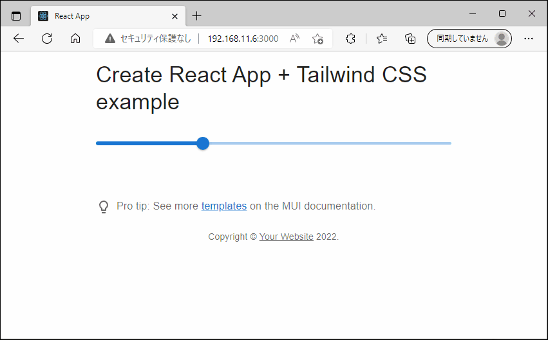Click the security warning triangle icon

pyautogui.click(x=109, y=39)
